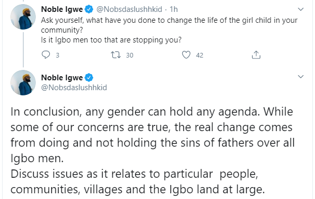View the 30 retweets count
Viewport: 315px width, 199px height.
coord(130,55)
